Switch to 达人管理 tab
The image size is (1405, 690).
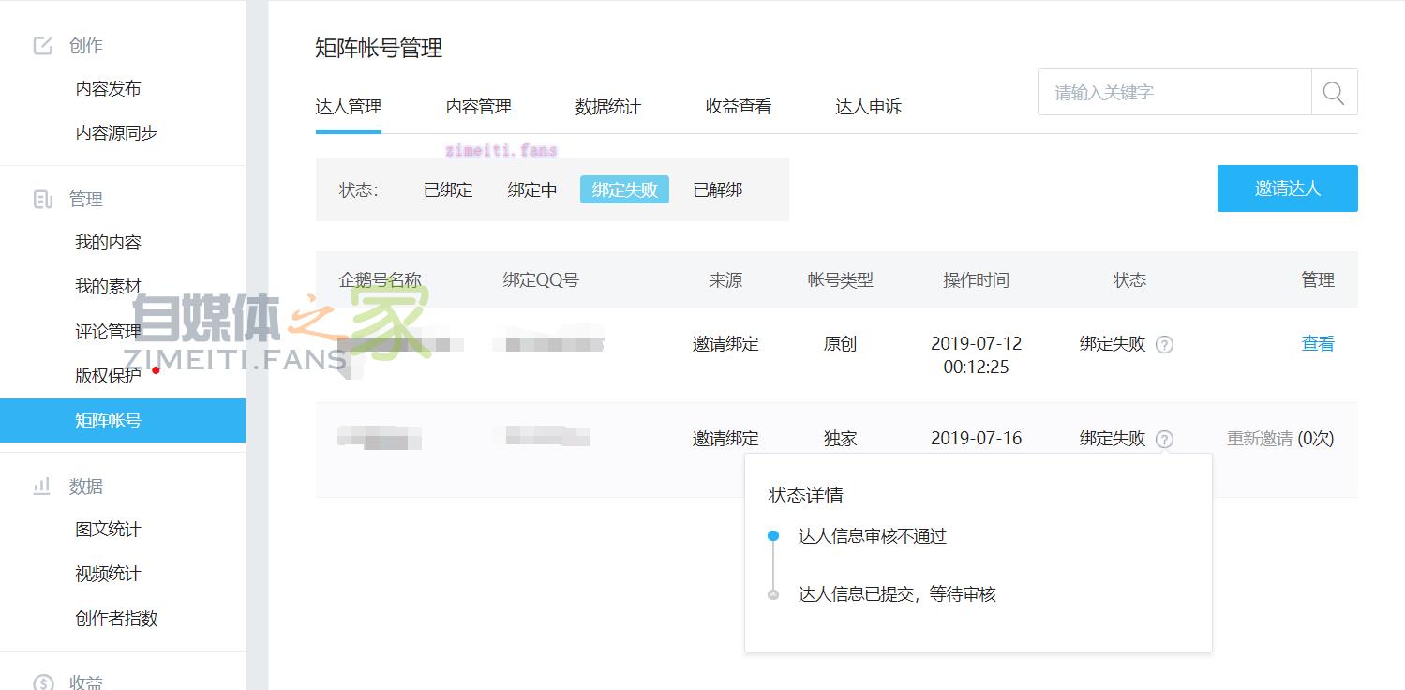[349, 107]
